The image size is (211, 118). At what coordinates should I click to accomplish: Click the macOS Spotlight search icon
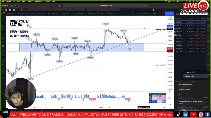click(x=186, y=1)
